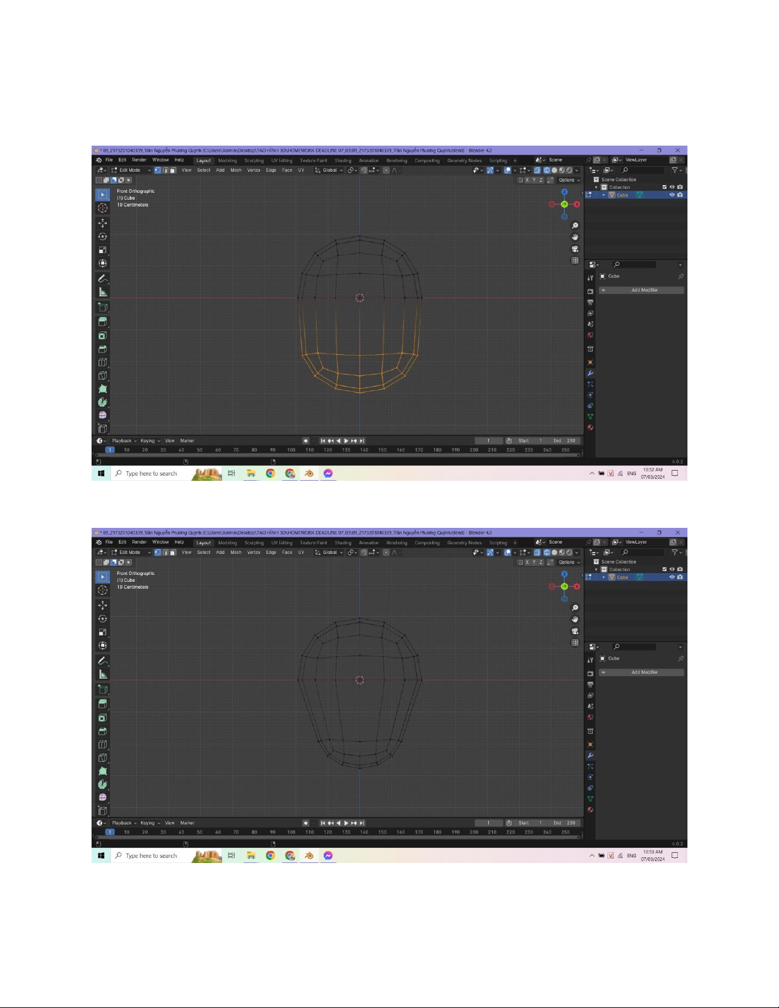Viewport: 779px width, 1008px height.
Task: Select the Move tool in the top screenshot
Action: [x=102, y=223]
